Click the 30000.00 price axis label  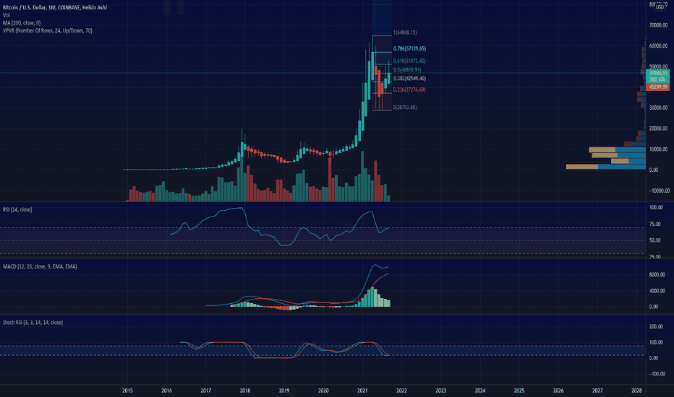(x=659, y=108)
